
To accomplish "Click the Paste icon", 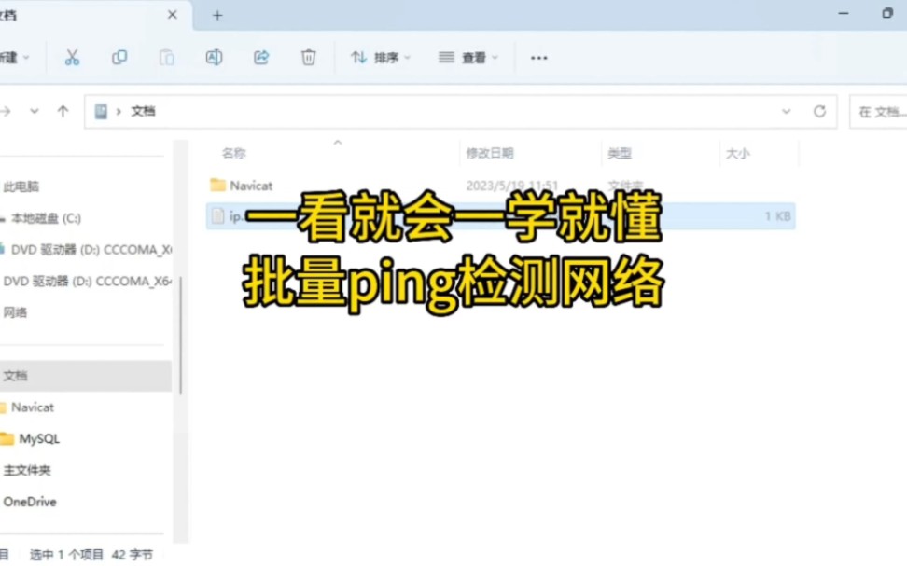I will coord(166,57).
